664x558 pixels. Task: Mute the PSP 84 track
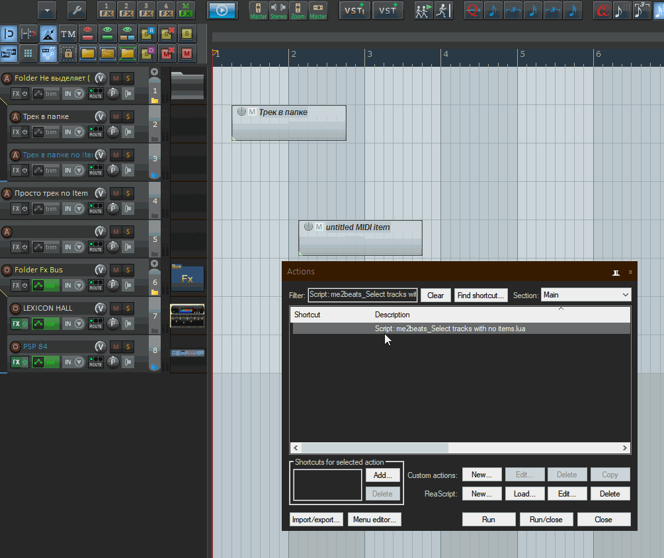pyautogui.click(x=116, y=346)
